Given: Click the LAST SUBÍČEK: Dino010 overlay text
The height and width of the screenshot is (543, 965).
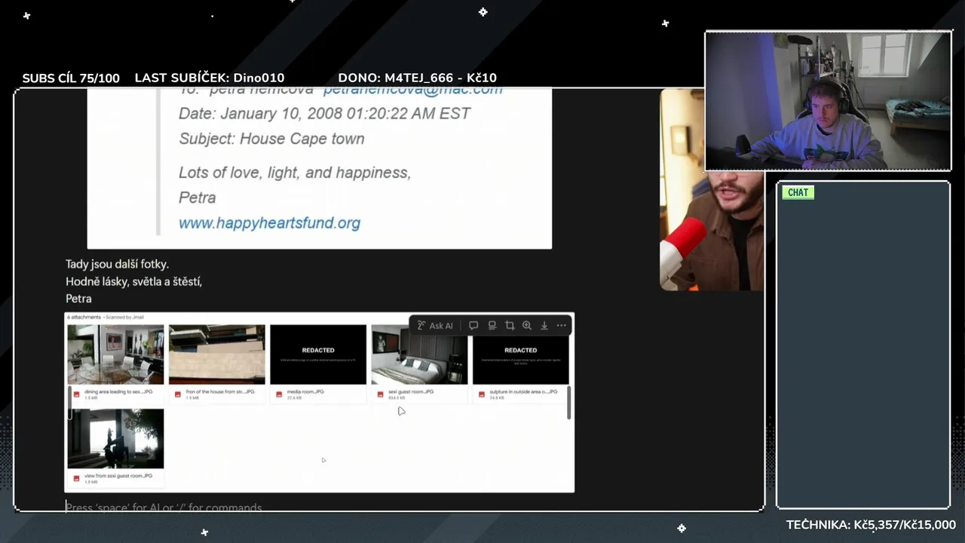Looking at the screenshot, I should click(210, 78).
